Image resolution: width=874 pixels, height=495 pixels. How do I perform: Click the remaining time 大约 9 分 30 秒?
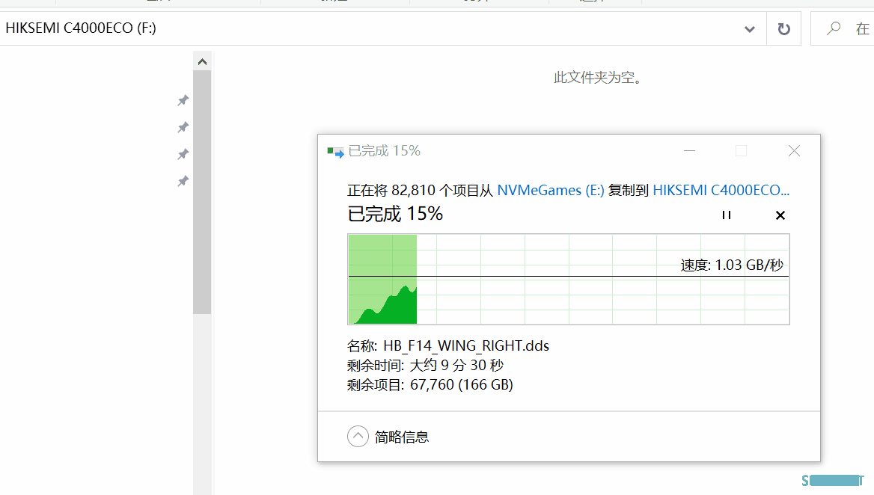(456, 365)
